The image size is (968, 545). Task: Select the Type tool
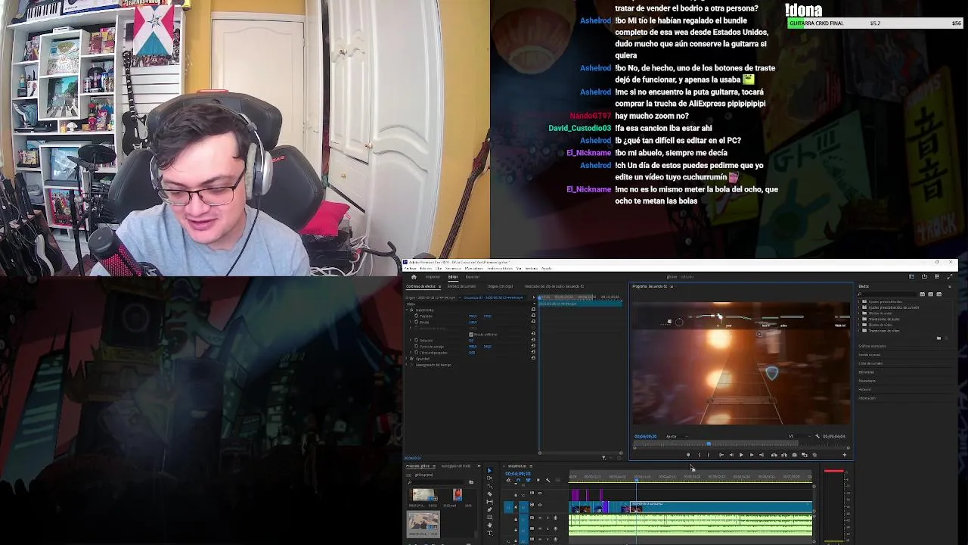pos(489,533)
